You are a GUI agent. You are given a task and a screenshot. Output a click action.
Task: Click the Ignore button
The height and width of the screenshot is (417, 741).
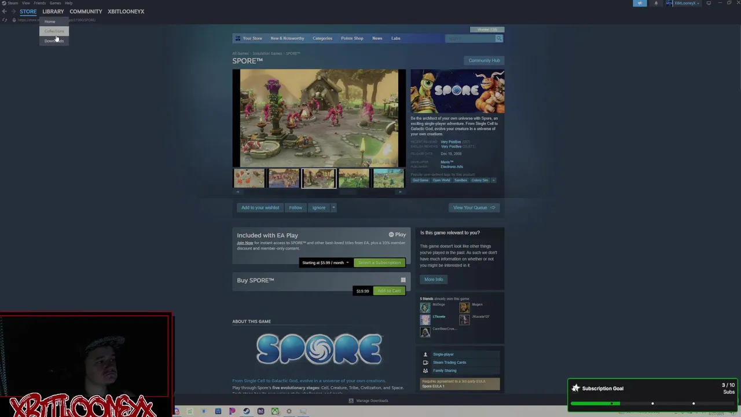(x=319, y=207)
